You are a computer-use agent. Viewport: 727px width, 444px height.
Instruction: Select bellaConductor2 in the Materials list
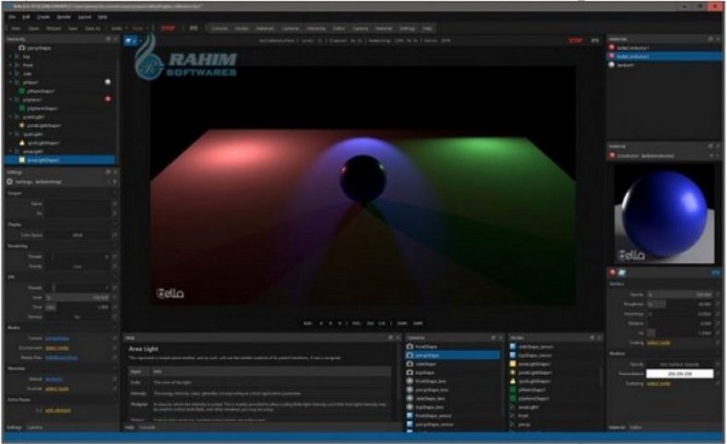[x=665, y=56]
